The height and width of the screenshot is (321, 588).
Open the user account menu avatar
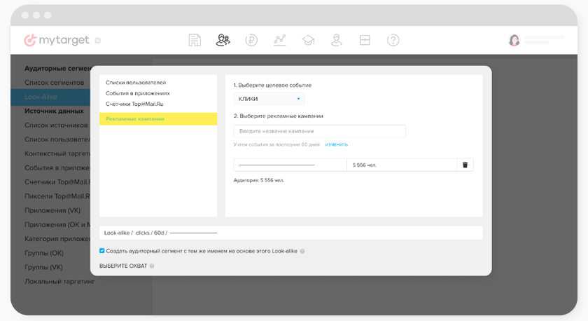tap(514, 41)
